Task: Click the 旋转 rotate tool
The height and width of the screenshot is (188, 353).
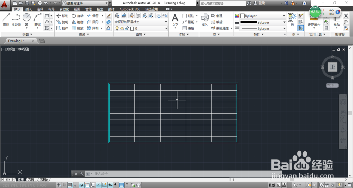Action: [x=78, y=16]
